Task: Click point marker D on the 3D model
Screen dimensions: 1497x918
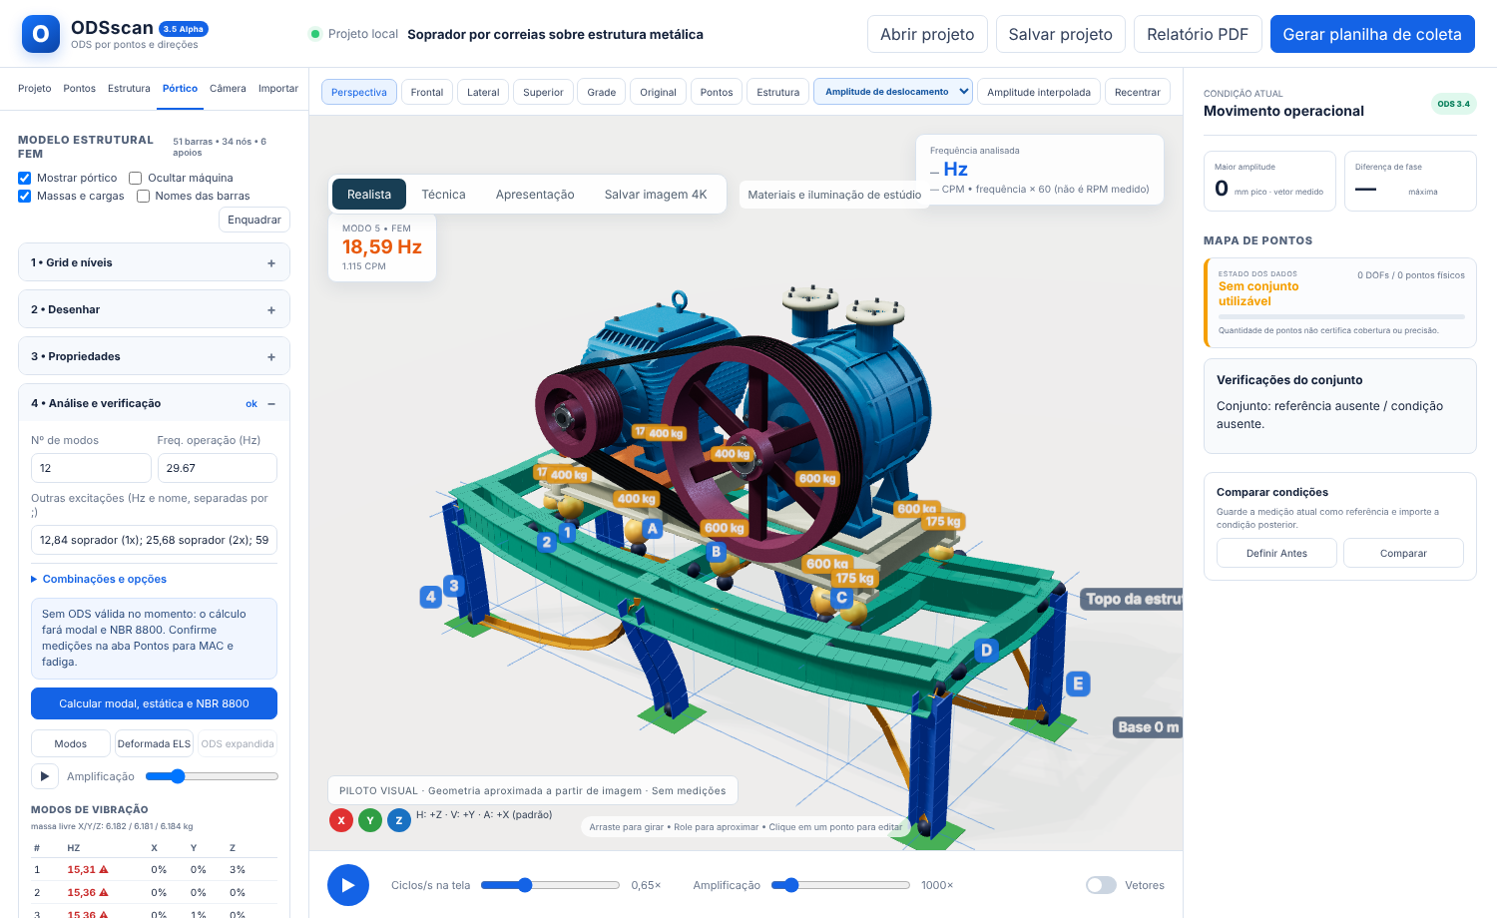Action: (986, 651)
